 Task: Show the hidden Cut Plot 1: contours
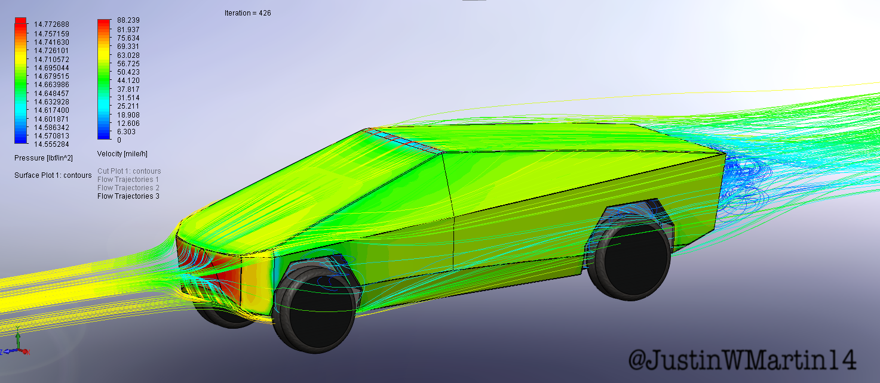[x=129, y=171]
